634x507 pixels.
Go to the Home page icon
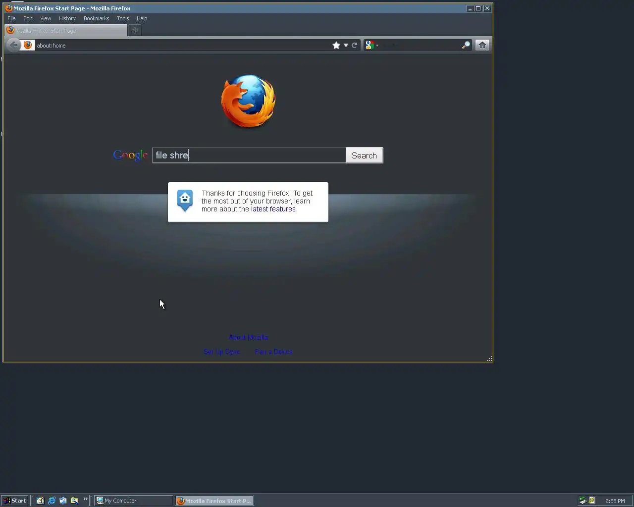[x=482, y=45]
